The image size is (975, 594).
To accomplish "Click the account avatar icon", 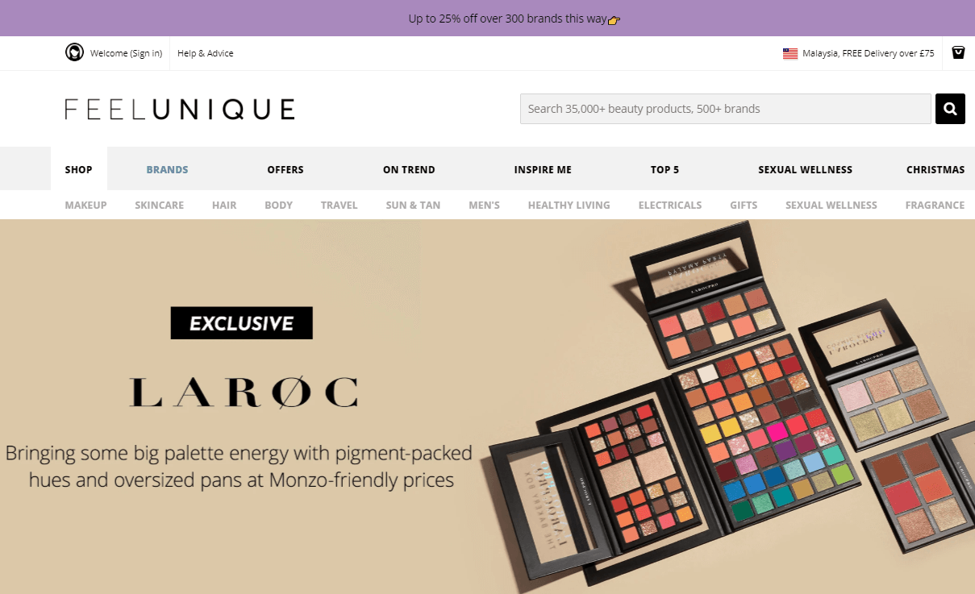I will pos(74,52).
